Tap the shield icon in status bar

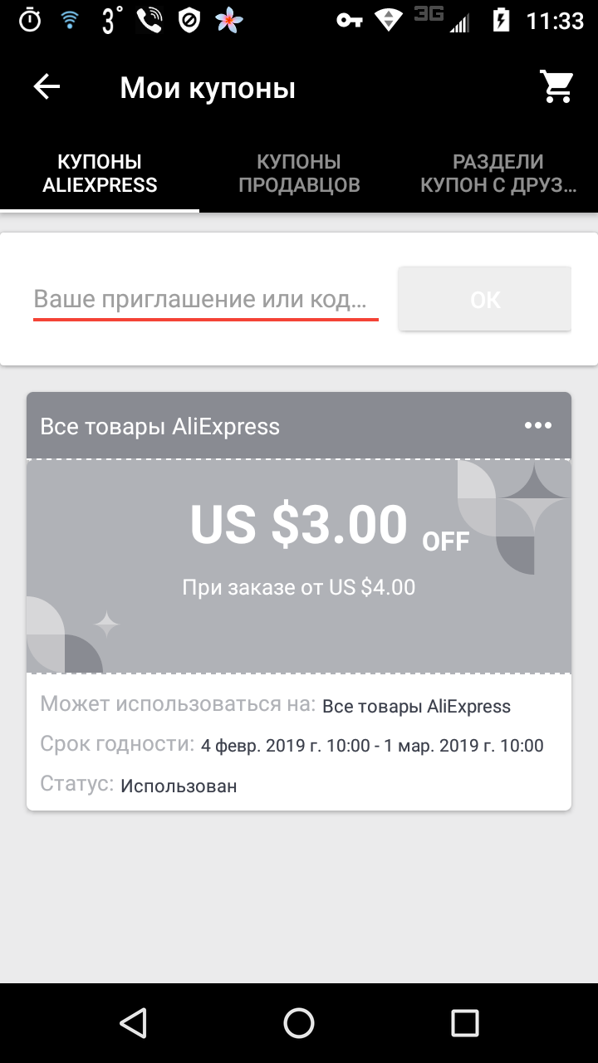(190, 21)
